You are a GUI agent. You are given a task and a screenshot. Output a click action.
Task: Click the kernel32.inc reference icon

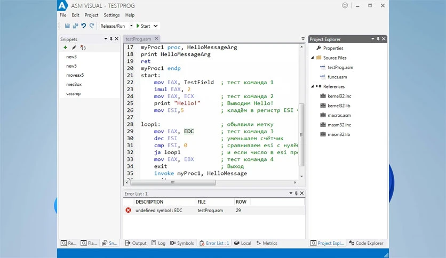(x=323, y=96)
